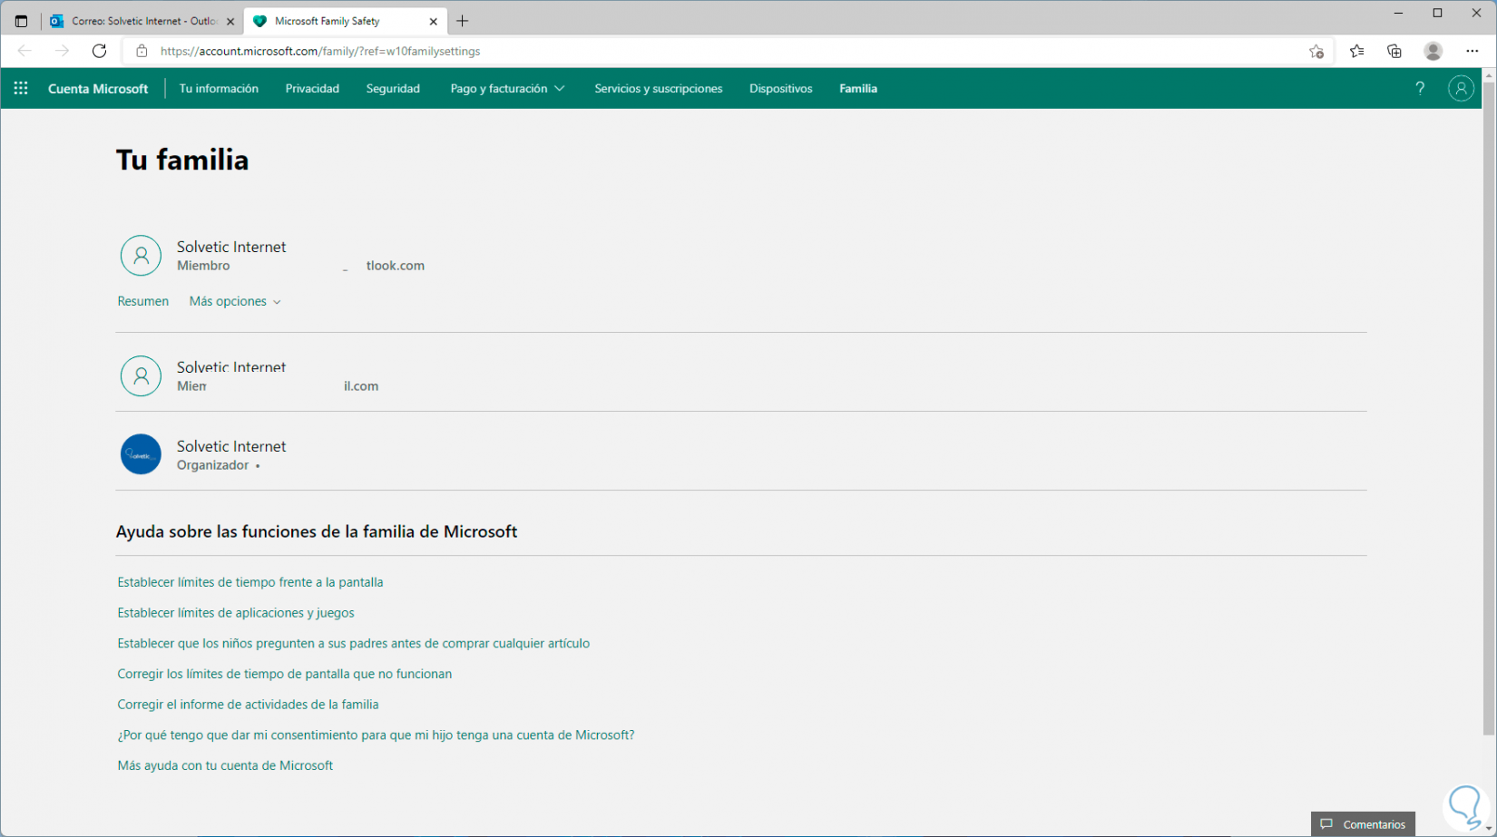Image resolution: width=1497 pixels, height=837 pixels.
Task: Open link to fix family activity report
Action: point(248,705)
